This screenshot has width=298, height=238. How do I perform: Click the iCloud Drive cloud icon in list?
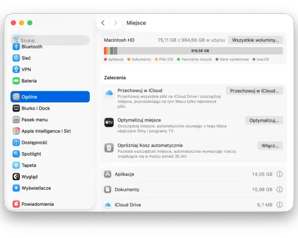(108, 205)
